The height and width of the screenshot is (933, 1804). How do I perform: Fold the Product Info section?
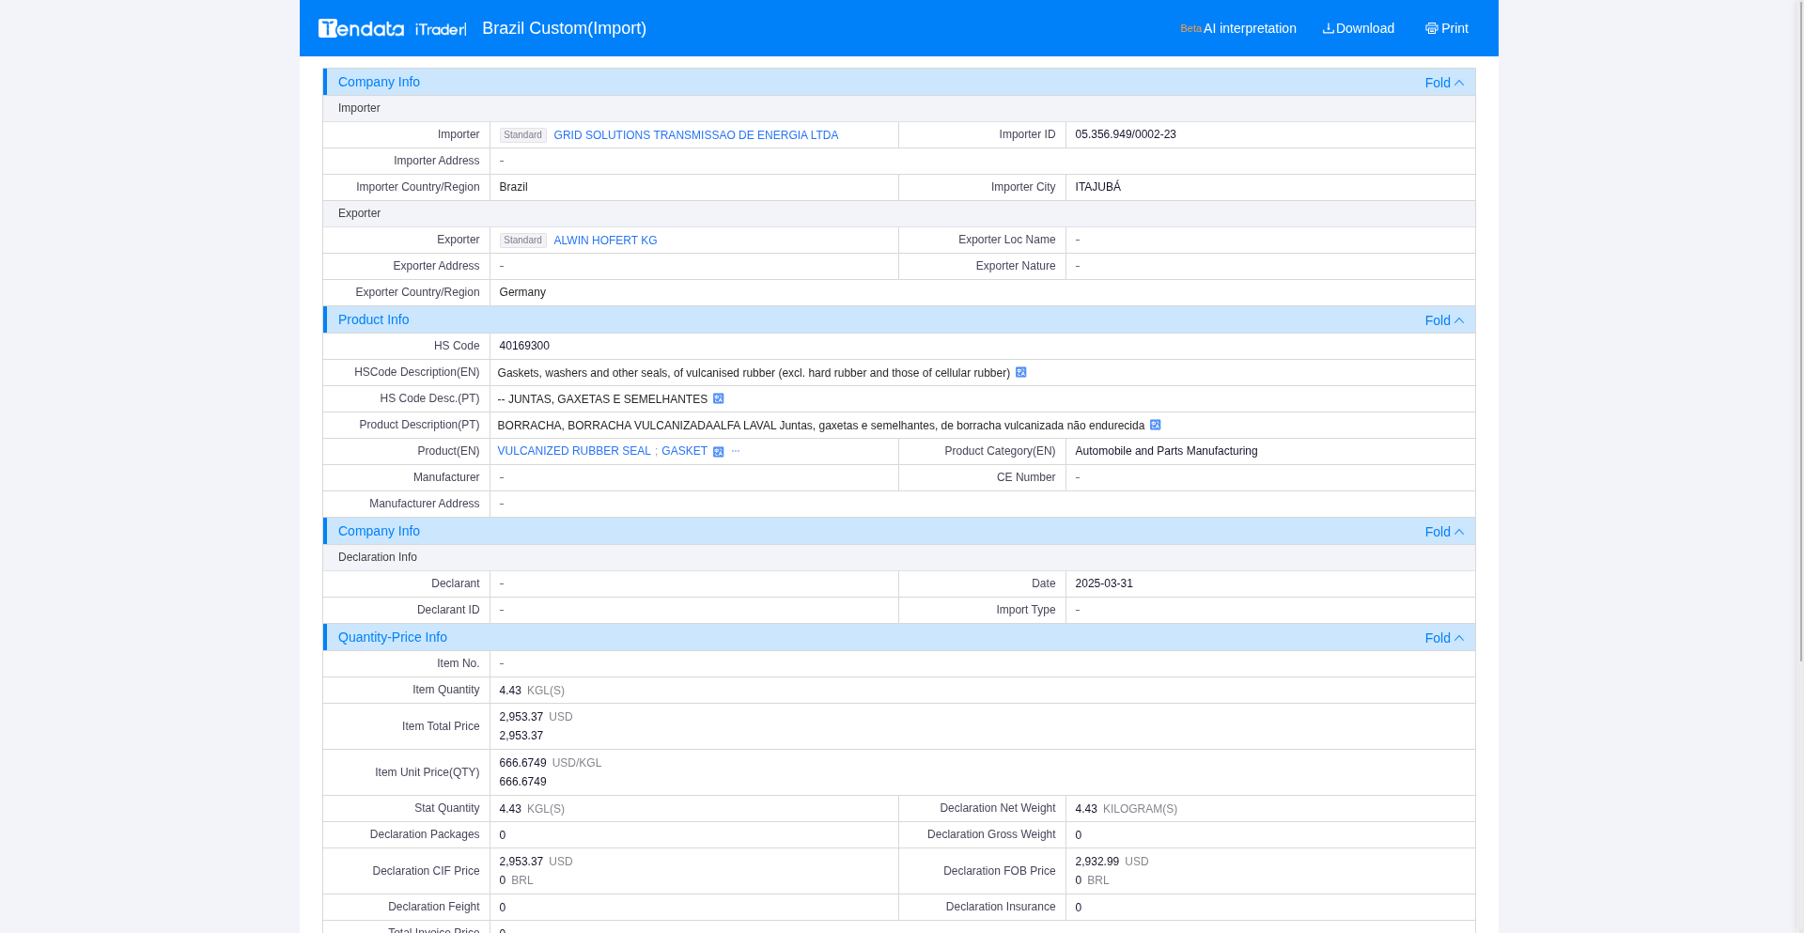tap(1444, 320)
